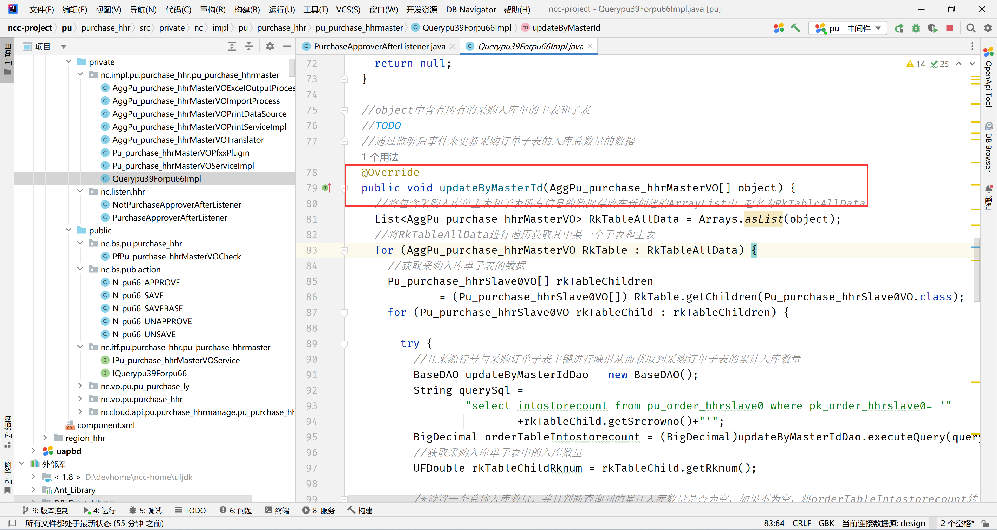The width and height of the screenshot is (997, 530).
Task: Open the pu - 中间件 run configuration dropdown
Action: 848,28
